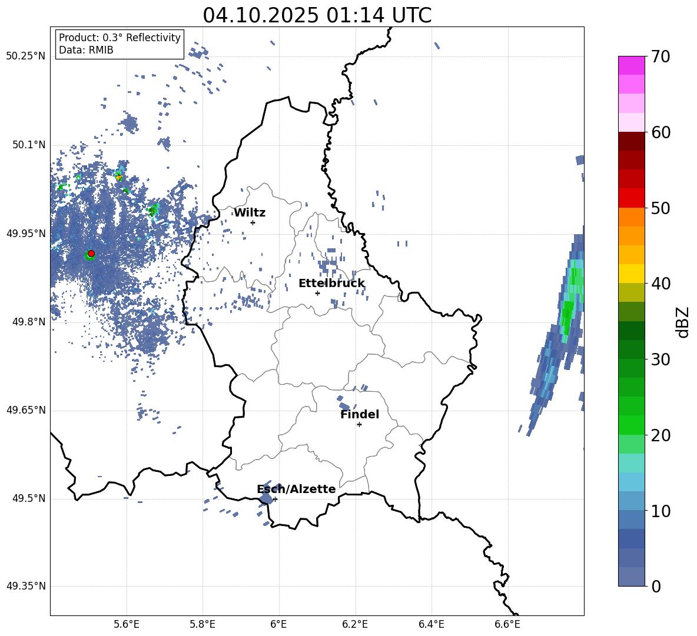Click the cross marker below Findel
The image size is (697, 636).
359,425
